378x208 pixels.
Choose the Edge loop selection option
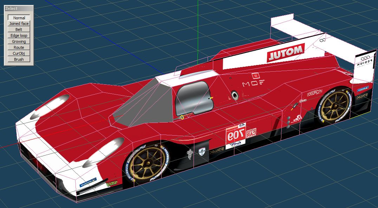pyautogui.click(x=19, y=35)
